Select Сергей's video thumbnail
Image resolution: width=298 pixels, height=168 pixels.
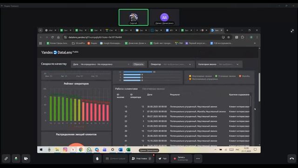(134, 17)
